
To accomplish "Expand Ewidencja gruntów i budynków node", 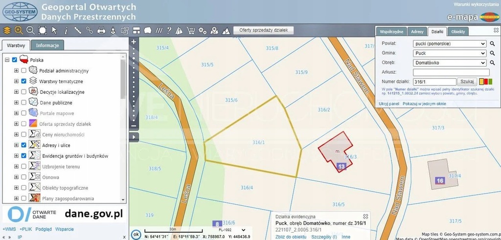I will 16,156.
